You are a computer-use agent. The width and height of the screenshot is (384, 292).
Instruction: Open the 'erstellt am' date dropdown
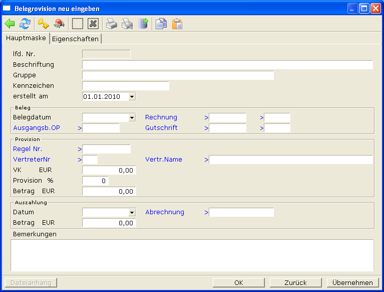pyautogui.click(x=132, y=96)
